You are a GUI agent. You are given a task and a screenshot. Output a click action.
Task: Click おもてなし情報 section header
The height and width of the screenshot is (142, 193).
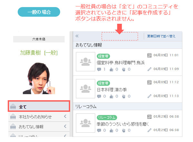click(x=127, y=45)
